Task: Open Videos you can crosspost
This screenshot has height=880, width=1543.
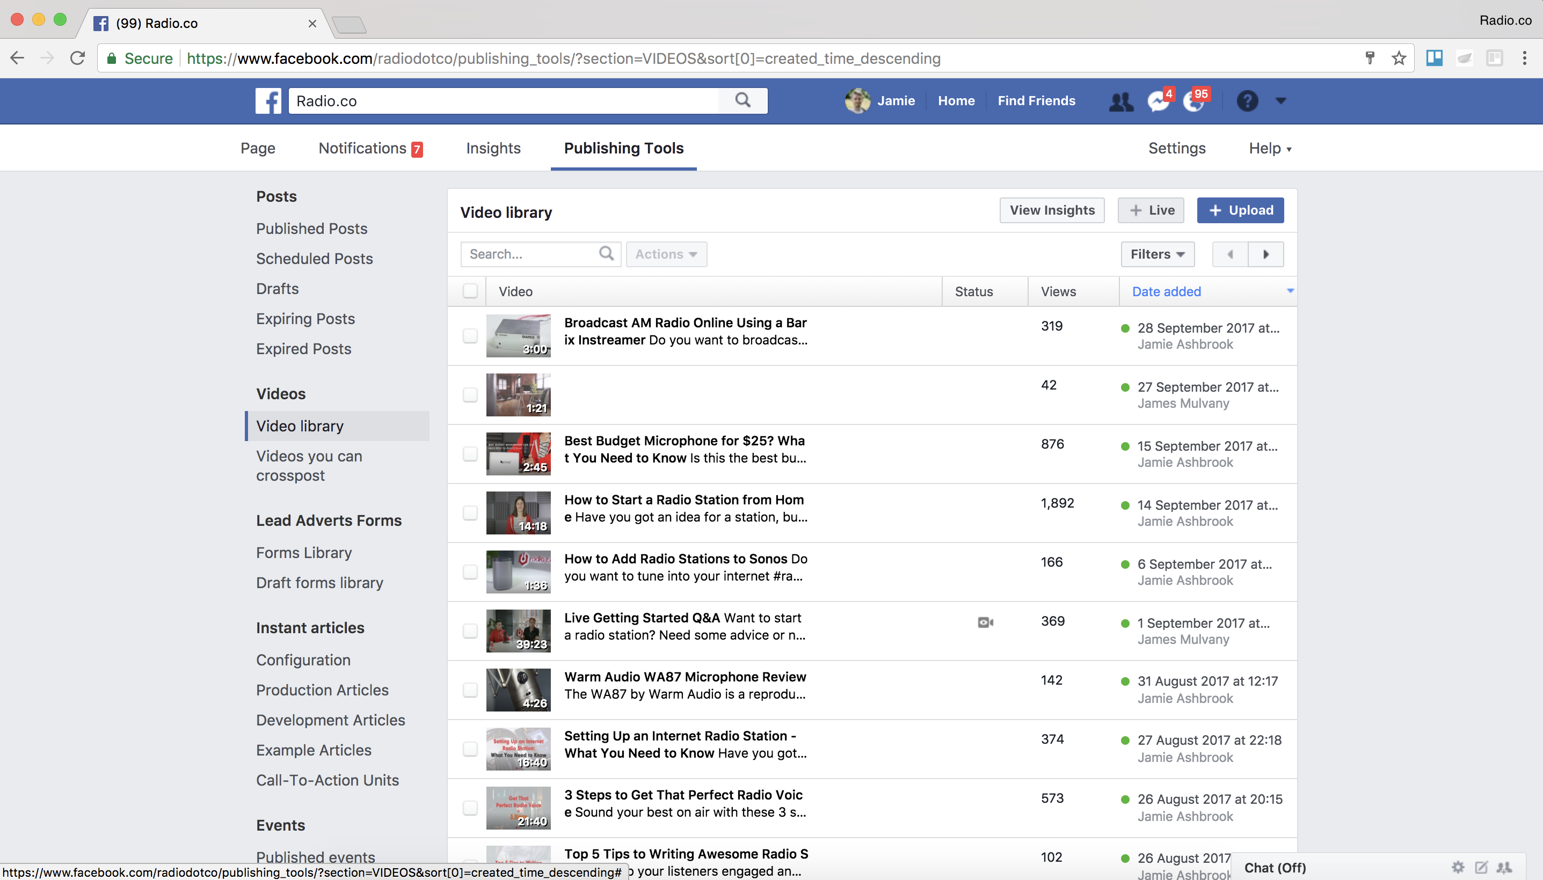Action: pos(309,465)
